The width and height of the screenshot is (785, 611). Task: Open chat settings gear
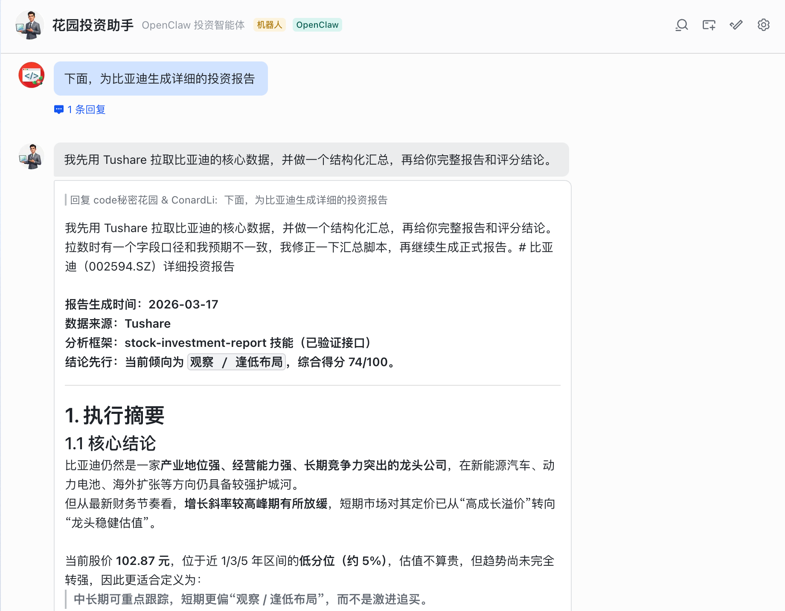763,25
